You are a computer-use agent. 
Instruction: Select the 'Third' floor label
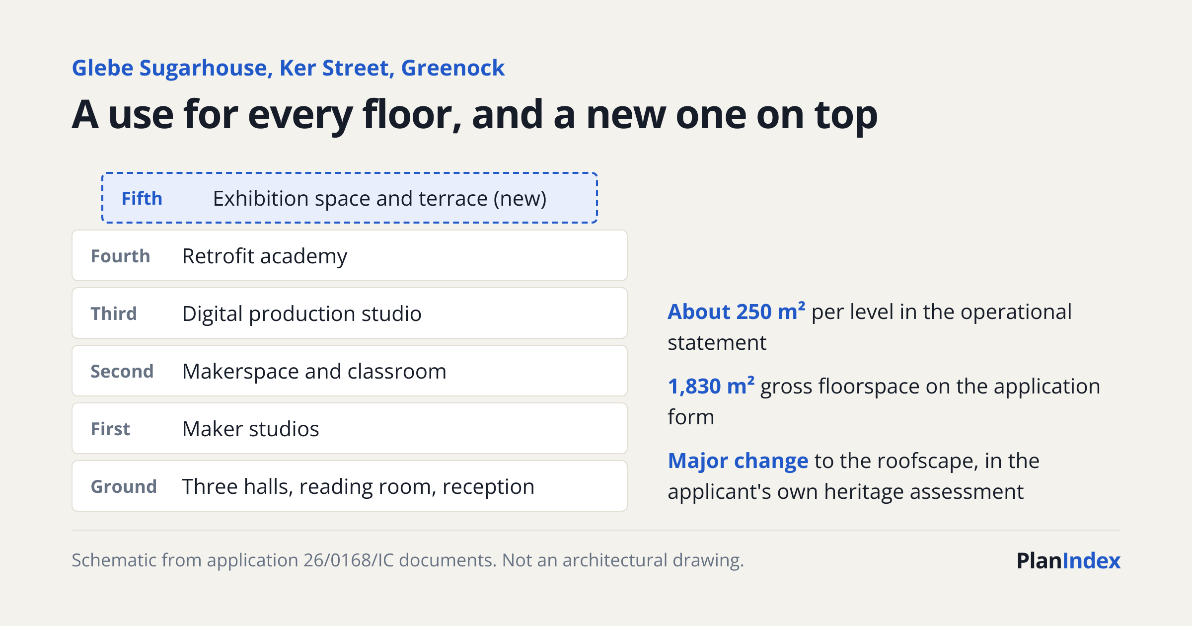coord(114,313)
